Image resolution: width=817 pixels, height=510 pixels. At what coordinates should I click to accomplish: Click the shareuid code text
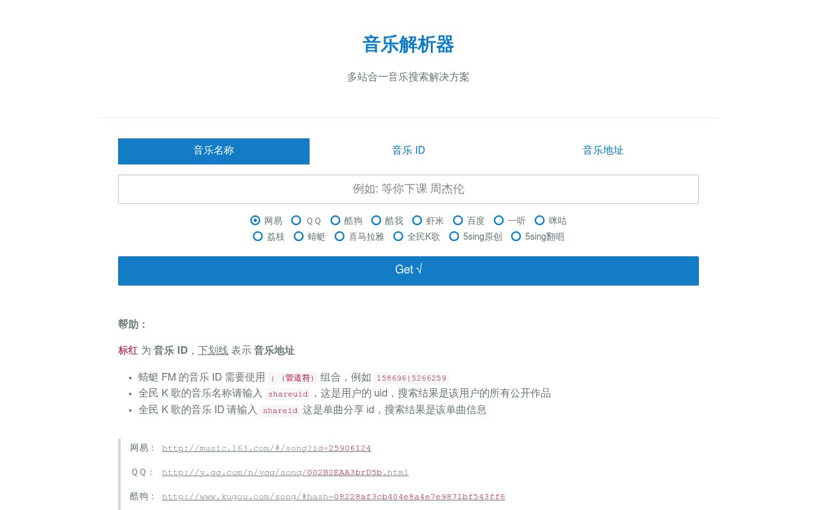click(x=288, y=394)
